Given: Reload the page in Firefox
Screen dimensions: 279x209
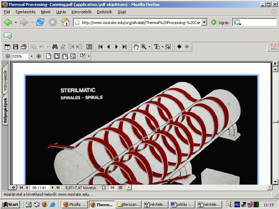Looking at the screenshot, I should click(x=40, y=22).
